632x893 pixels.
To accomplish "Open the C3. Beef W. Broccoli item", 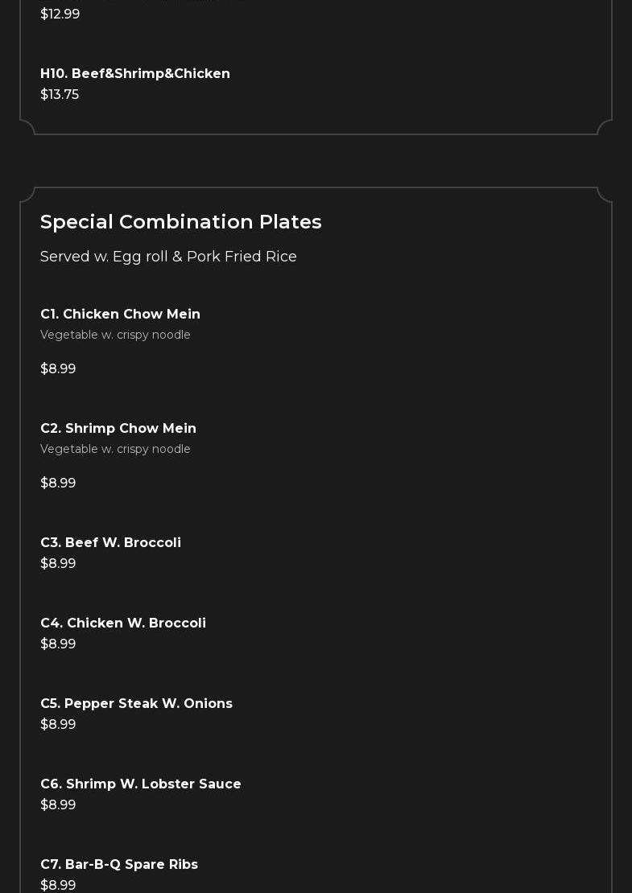I will pos(110,542).
